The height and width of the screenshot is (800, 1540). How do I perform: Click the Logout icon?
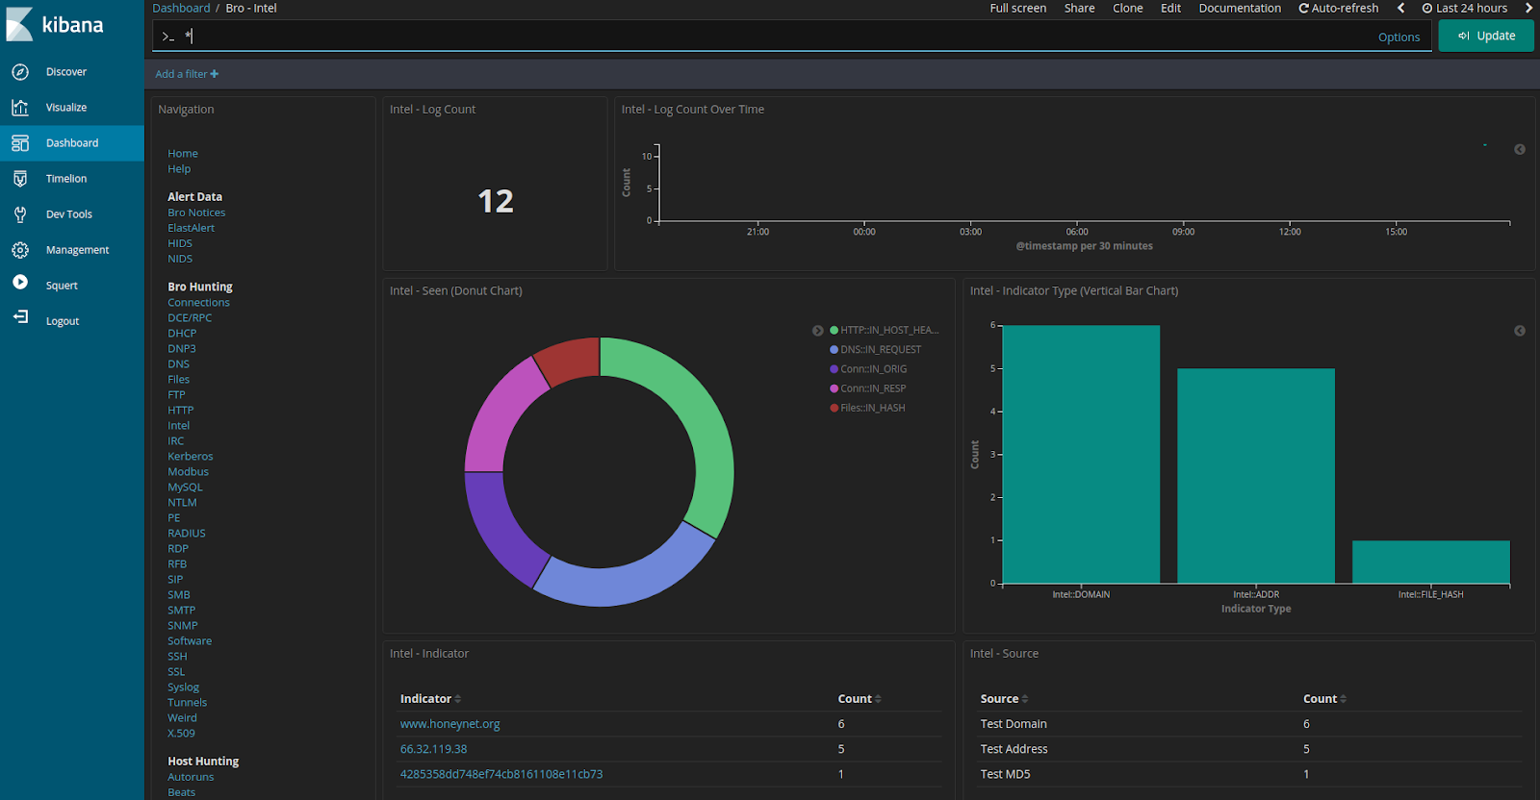20,317
